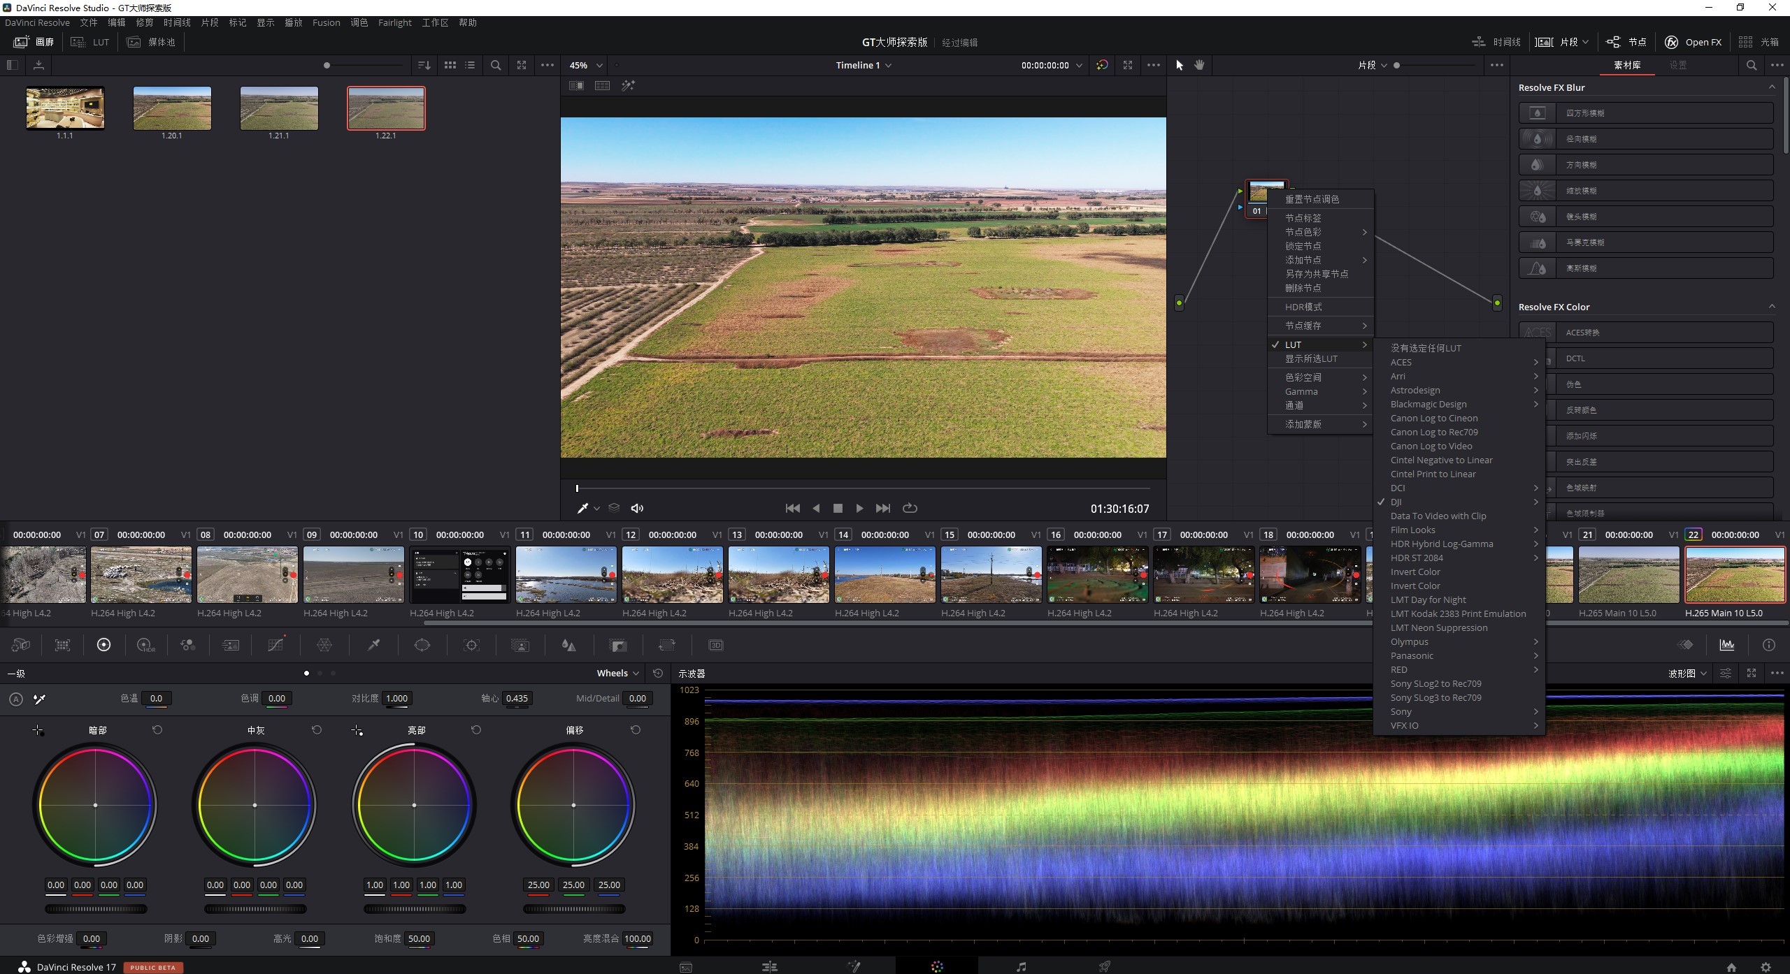Open the Fairlight menu

coord(395,22)
